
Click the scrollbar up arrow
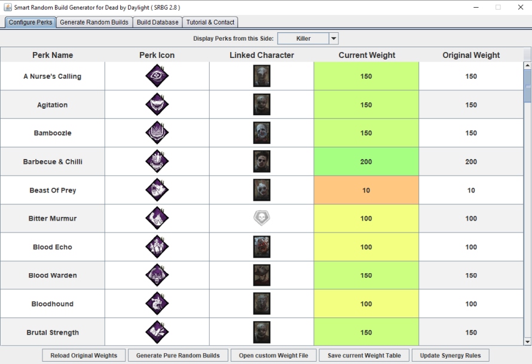(x=527, y=65)
